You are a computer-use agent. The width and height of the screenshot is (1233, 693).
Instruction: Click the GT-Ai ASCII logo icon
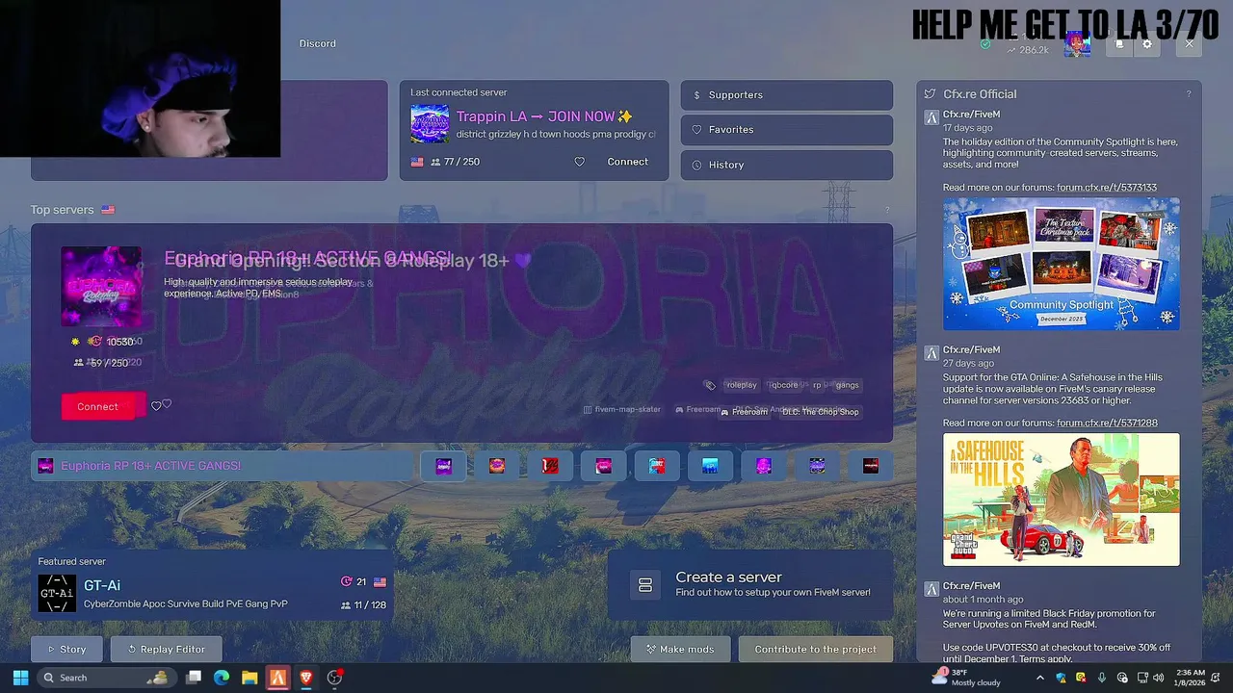click(57, 593)
